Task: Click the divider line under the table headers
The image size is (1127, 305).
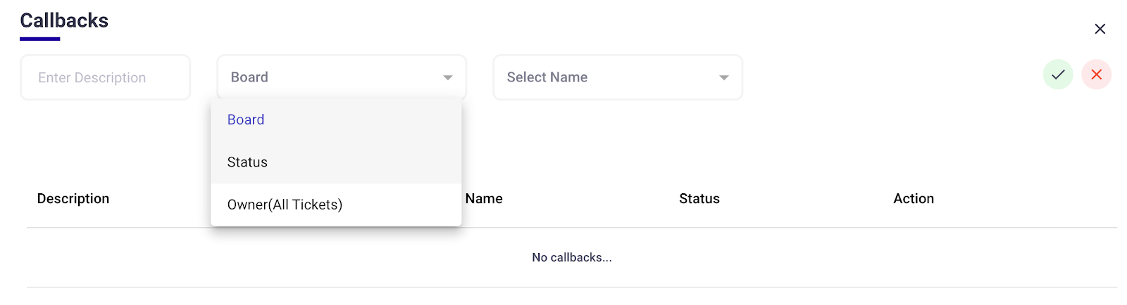Action: (x=775, y=228)
